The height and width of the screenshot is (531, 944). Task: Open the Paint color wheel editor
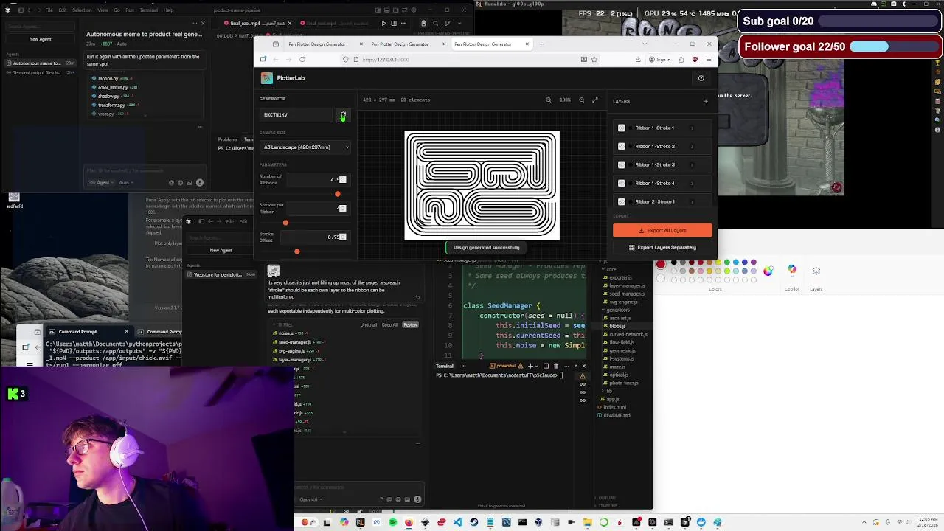[x=768, y=271]
